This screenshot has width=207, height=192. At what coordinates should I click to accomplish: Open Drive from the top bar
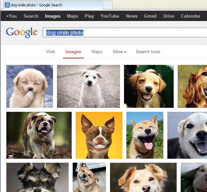[169, 16]
